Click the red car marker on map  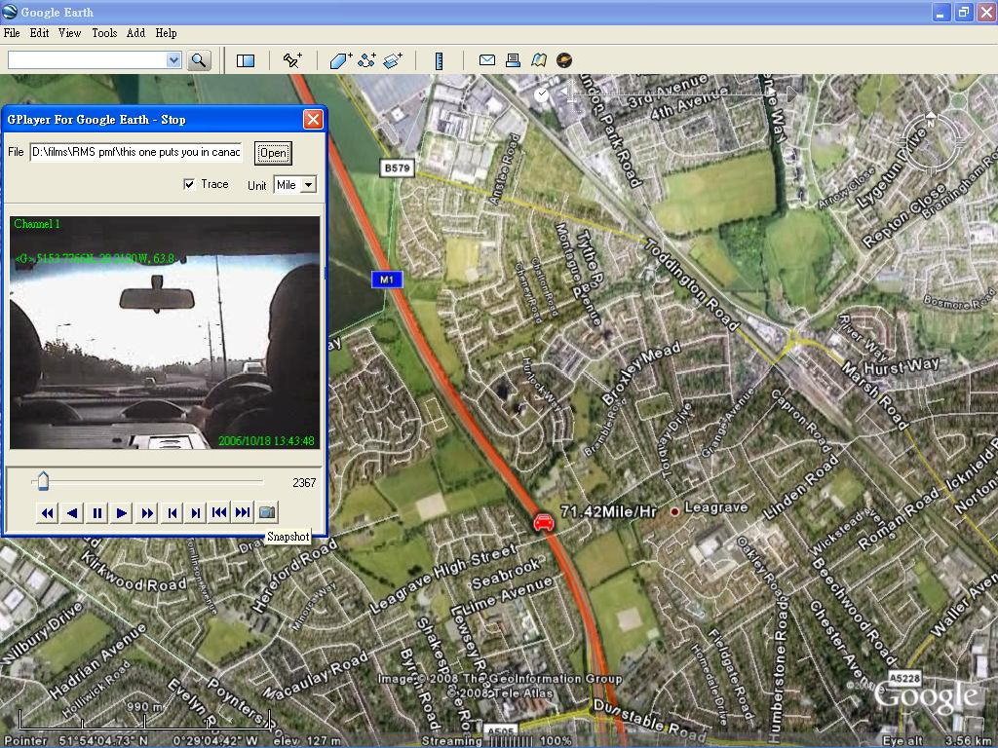543,522
